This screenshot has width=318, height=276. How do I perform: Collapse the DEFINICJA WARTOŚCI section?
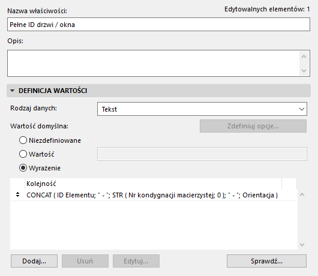(x=13, y=91)
